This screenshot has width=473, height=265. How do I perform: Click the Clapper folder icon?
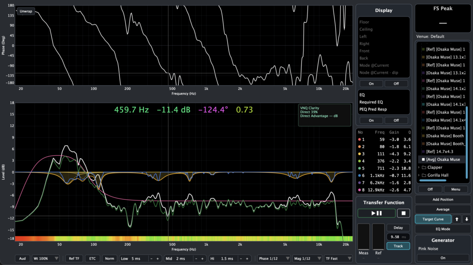click(424, 167)
